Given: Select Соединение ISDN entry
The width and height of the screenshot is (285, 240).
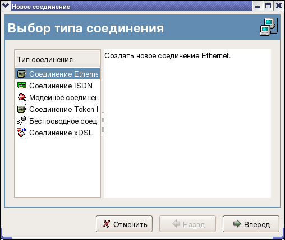Looking at the screenshot, I should tap(57, 86).
